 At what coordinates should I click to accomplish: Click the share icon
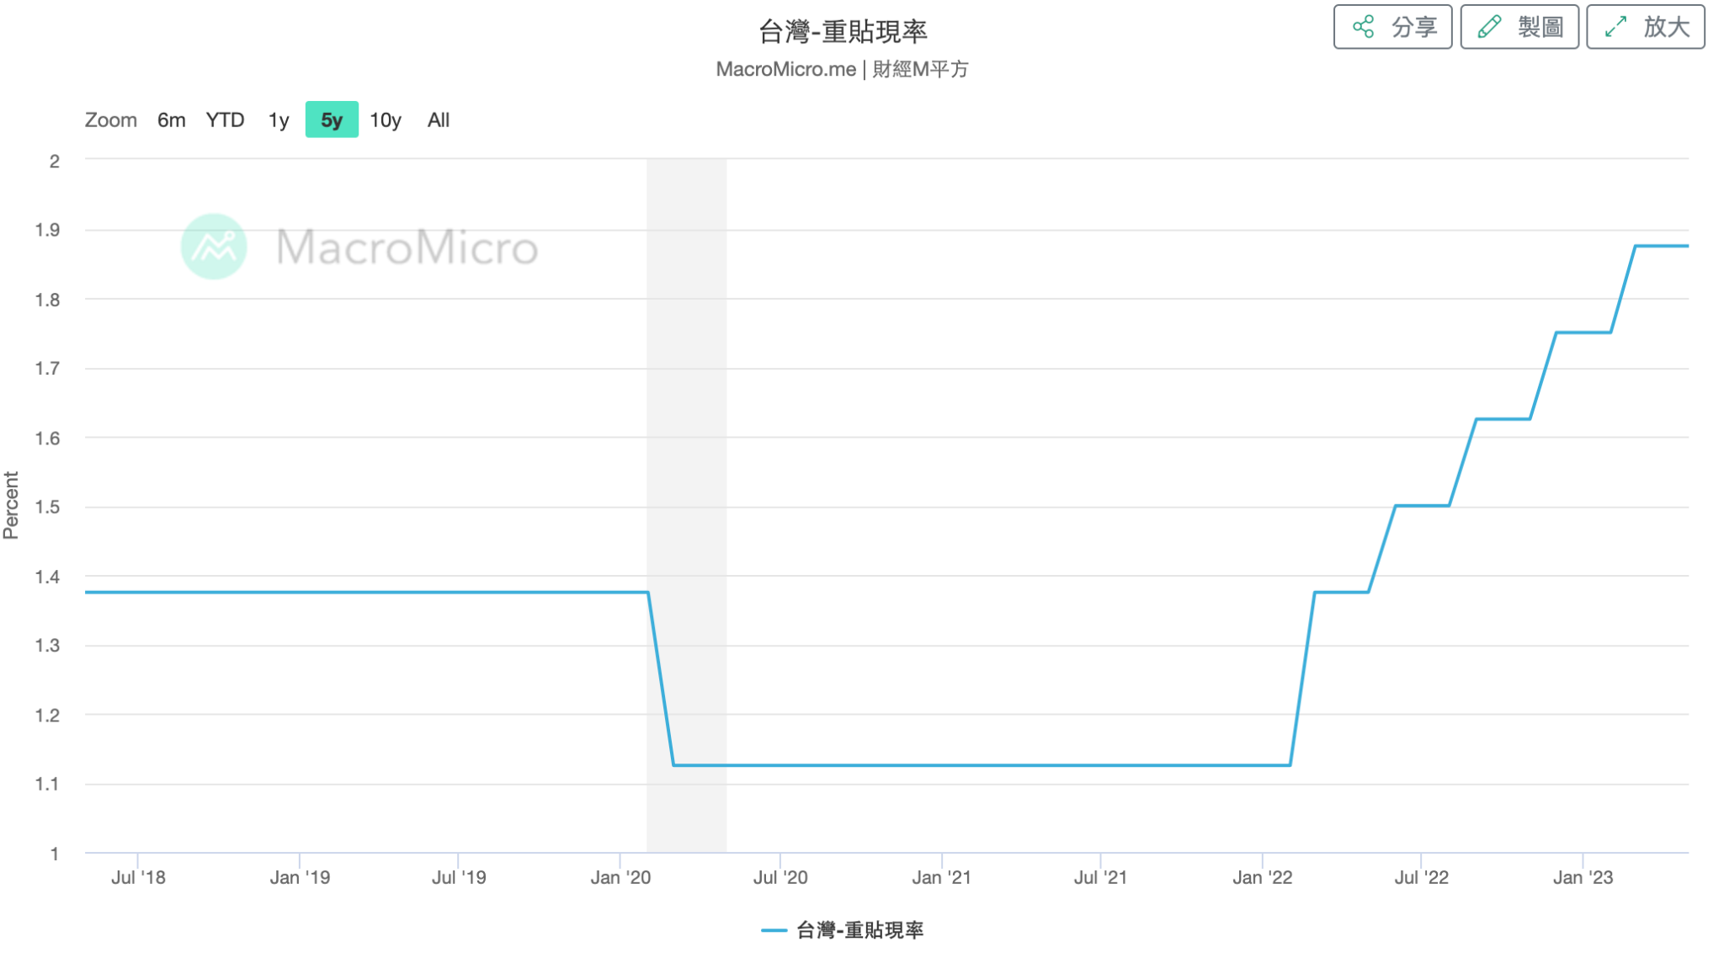coord(1363,27)
